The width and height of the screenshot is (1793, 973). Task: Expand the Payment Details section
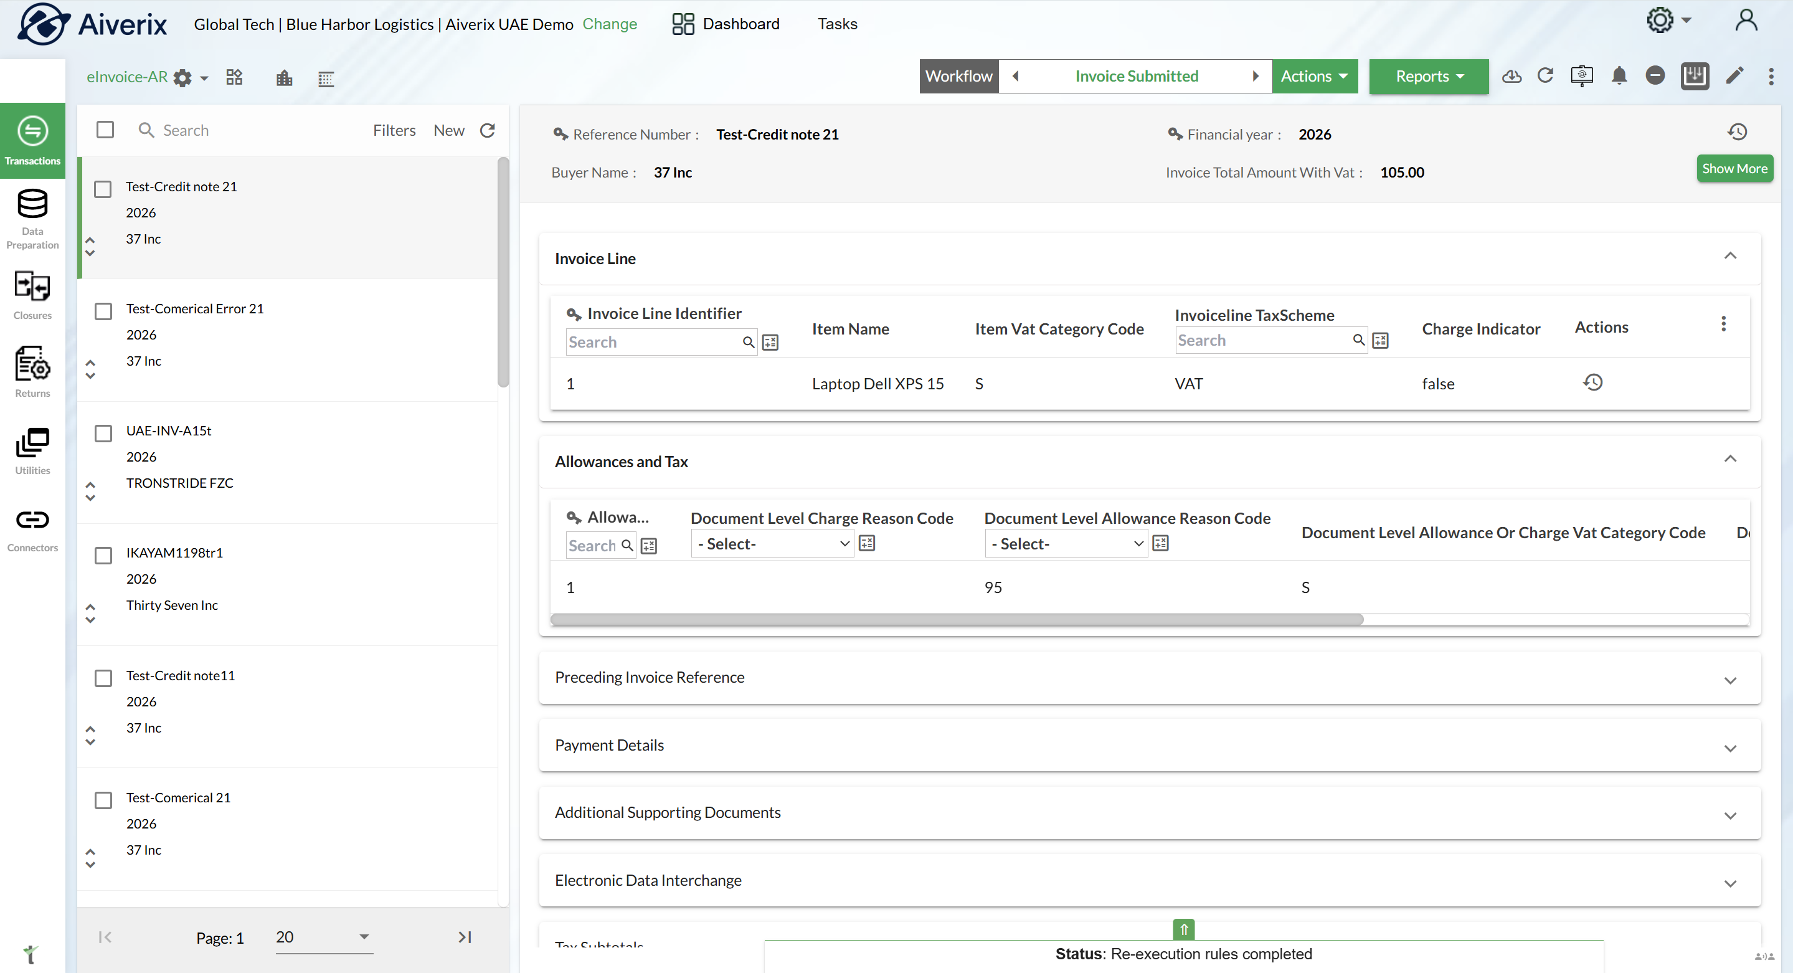point(1729,748)
